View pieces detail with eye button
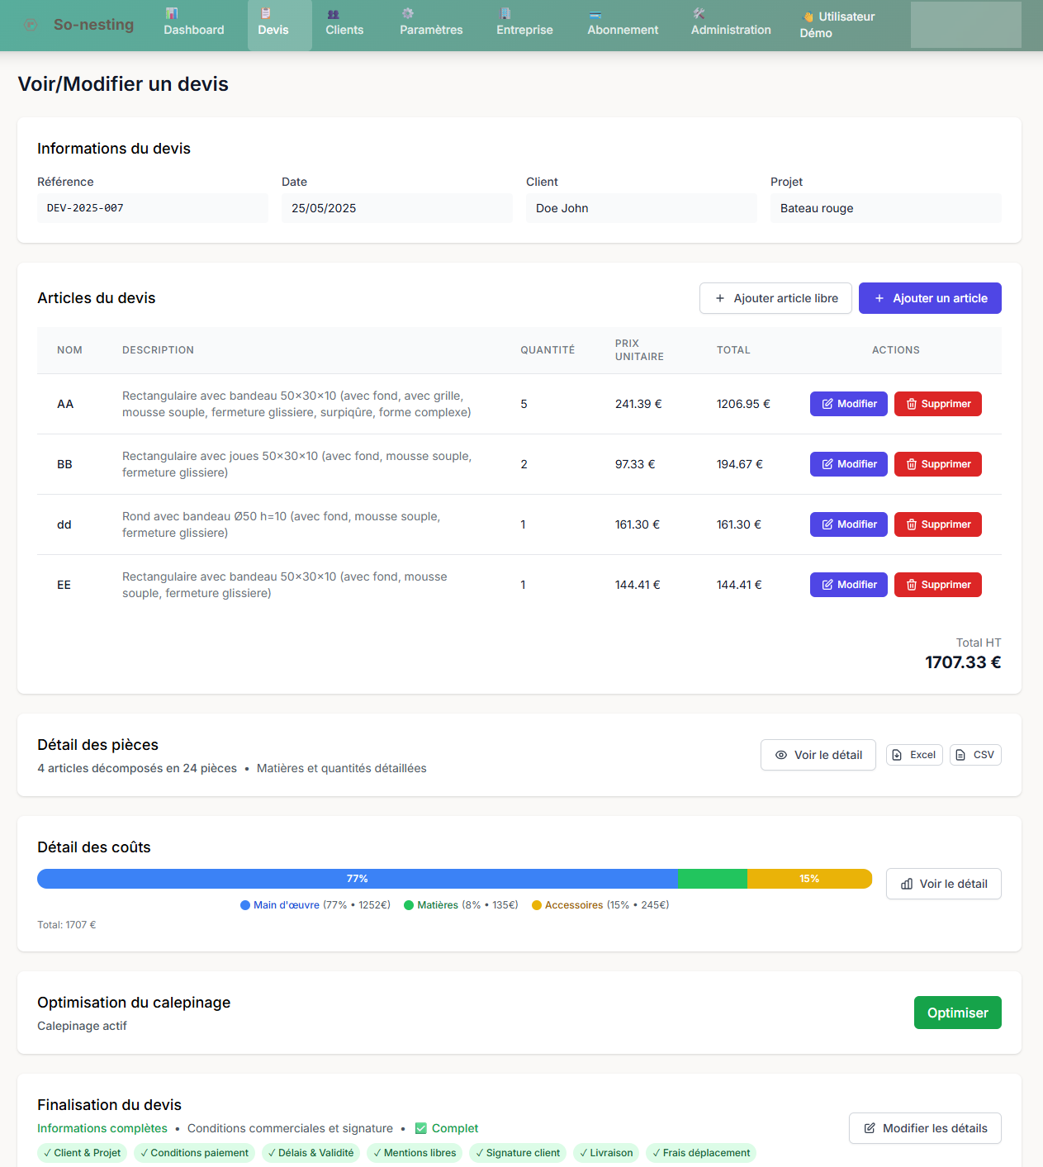 (818, 755)
